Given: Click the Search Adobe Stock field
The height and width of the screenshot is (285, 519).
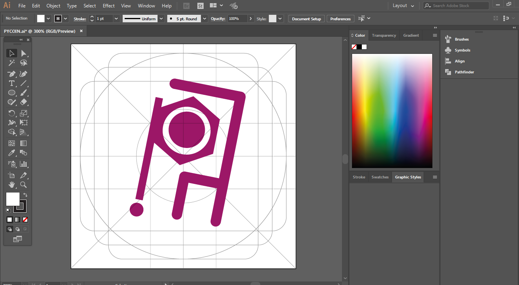Looking at the screenshot, I should (x=456, y=5).
